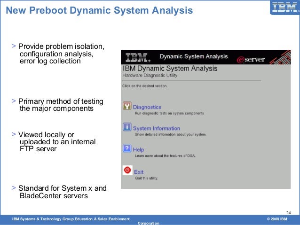Screen dimensions: 300x225
Task: Open the Help link
Action: pos(138,150)
